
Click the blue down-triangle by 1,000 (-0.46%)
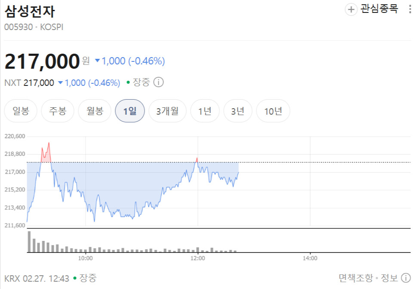point(97,61)
